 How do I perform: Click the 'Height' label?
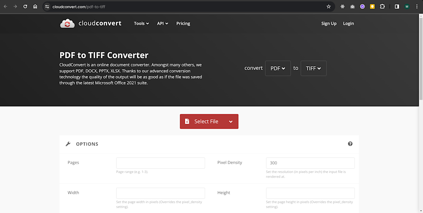[224, 193]
